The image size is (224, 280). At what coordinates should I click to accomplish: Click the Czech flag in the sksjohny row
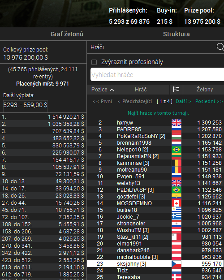pos(177,264)
